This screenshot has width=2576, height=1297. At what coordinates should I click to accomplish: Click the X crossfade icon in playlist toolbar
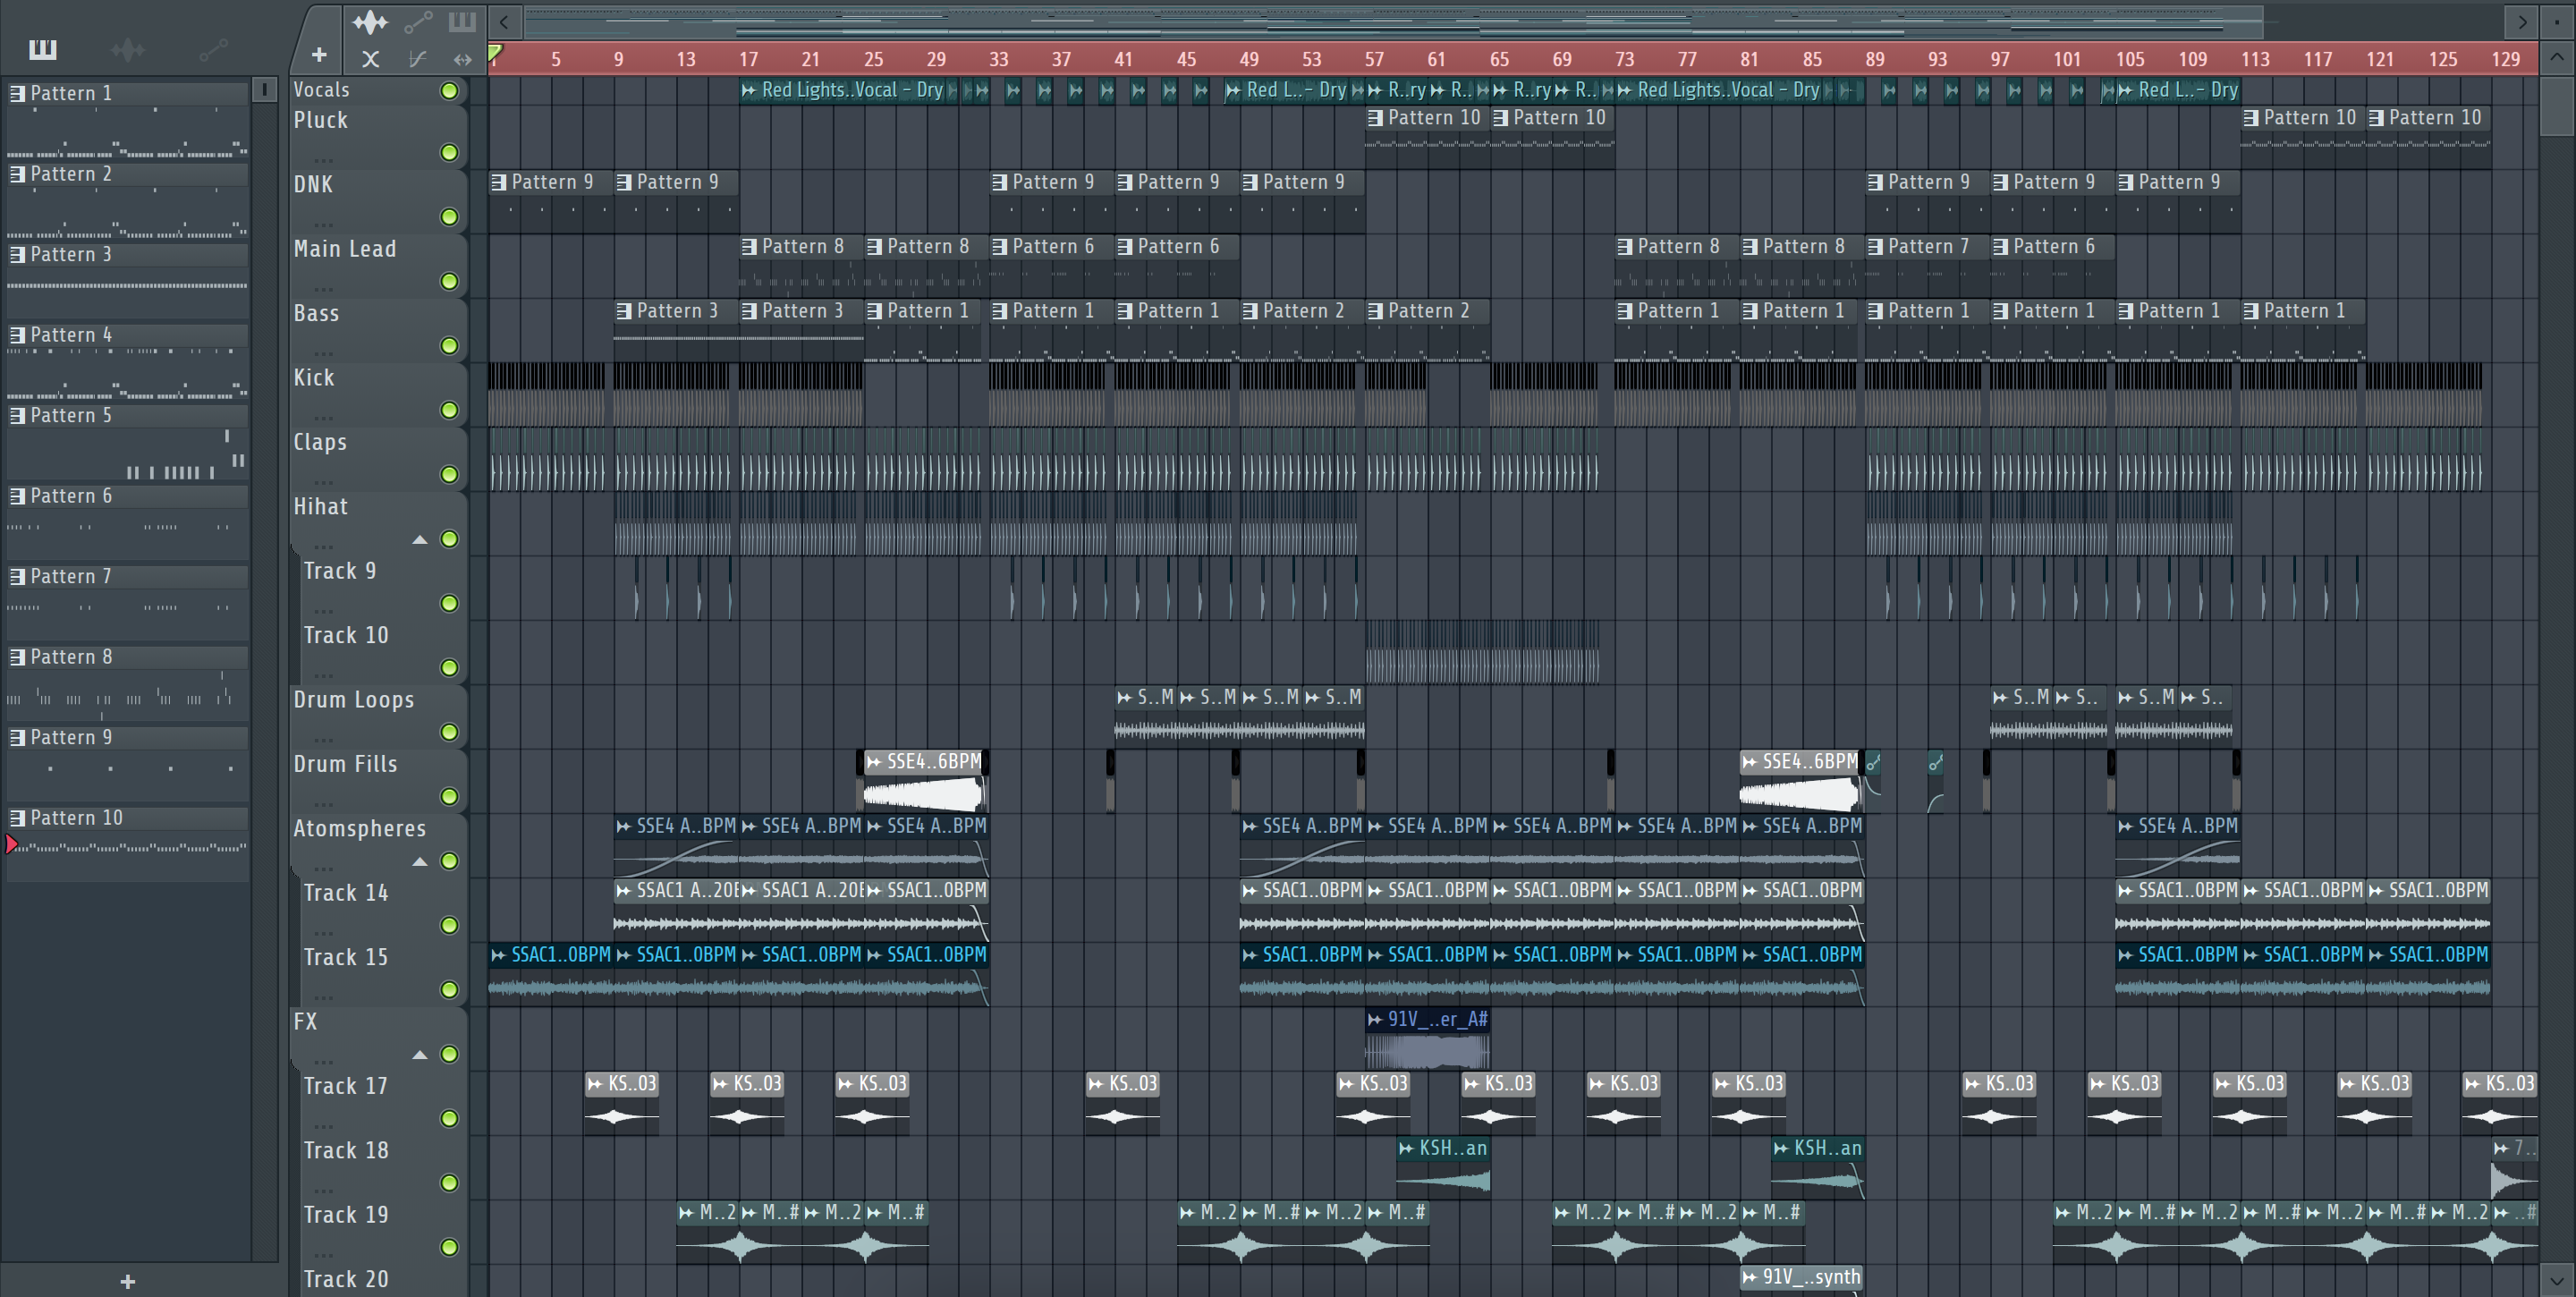coord(370,59)
